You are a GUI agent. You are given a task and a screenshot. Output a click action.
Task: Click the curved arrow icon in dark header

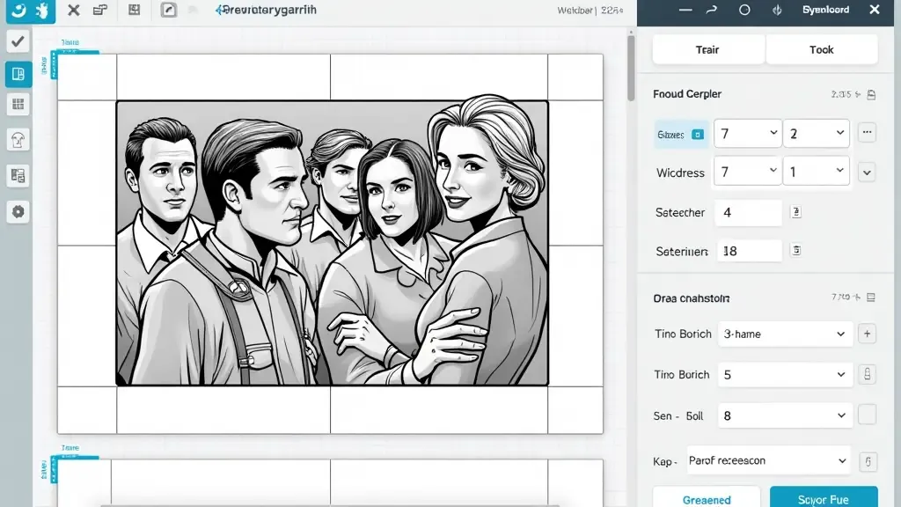712,11
